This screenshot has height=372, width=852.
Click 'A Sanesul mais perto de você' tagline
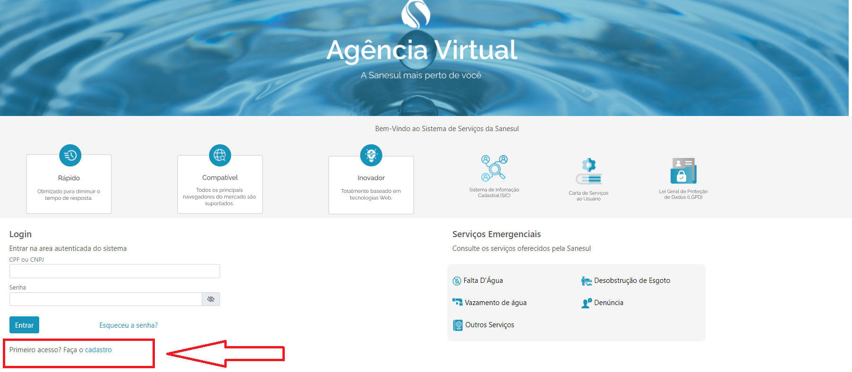tap(421, 75)
